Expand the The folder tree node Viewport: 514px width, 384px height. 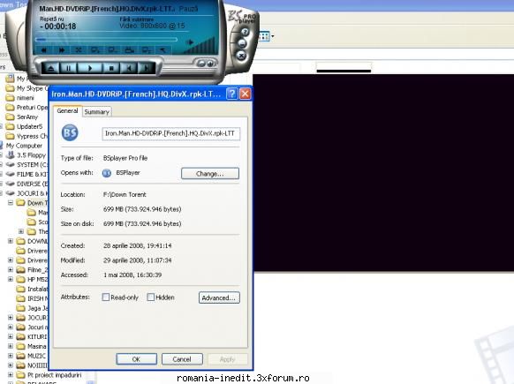point(21,231)
